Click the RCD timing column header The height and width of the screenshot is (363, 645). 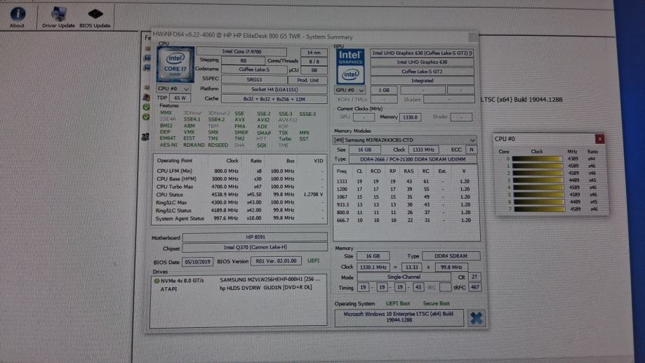pos(375,171)
